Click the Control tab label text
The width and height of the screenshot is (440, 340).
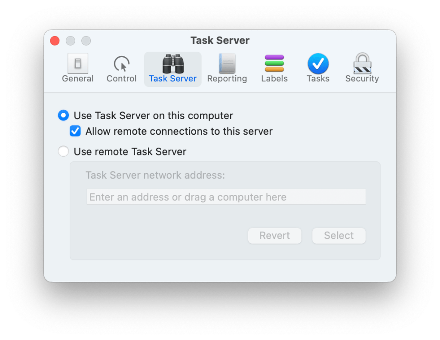pyautogui.click(x=122, y=79)
